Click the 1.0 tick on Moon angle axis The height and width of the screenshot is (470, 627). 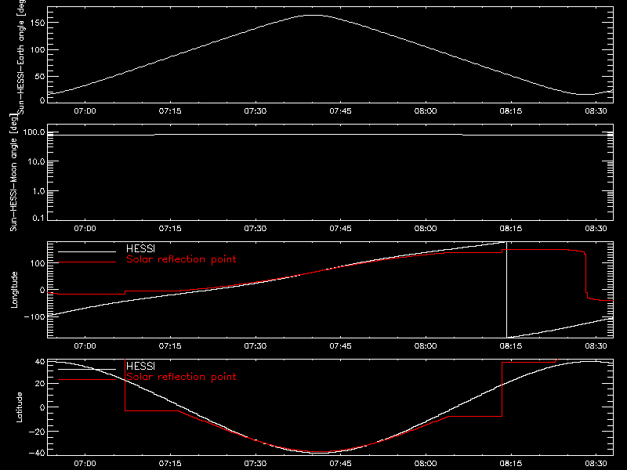(39, 191)
